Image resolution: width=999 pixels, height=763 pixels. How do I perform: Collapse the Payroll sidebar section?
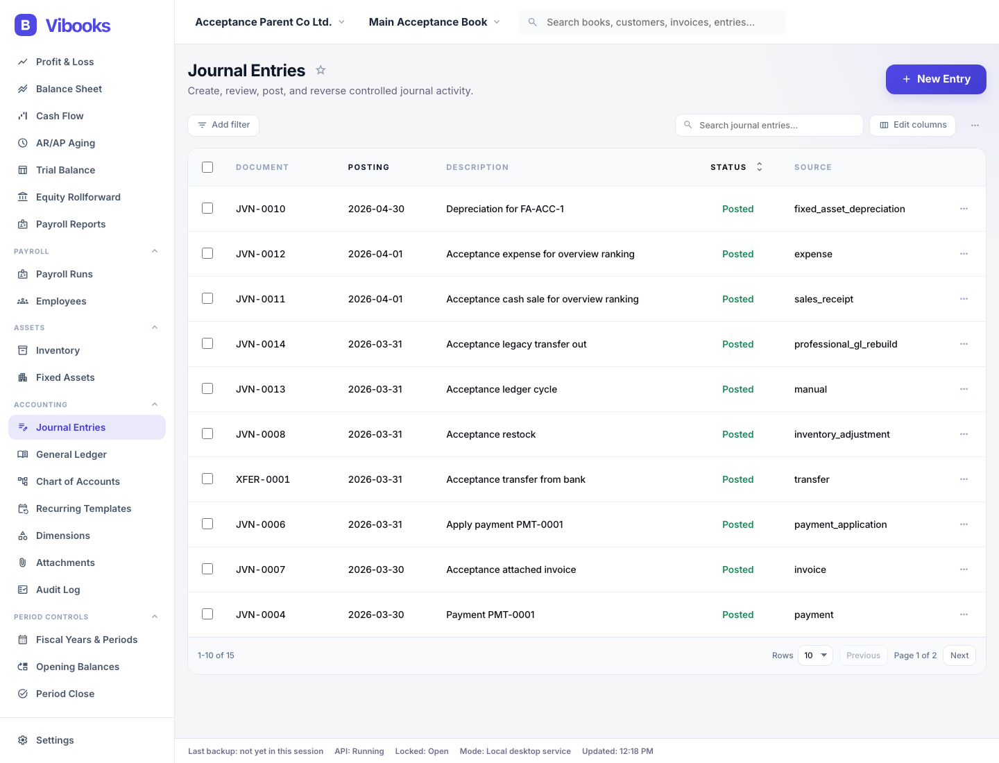(x=155, y=251)
